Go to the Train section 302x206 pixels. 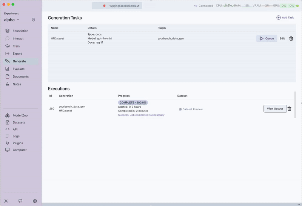point(16,46)
